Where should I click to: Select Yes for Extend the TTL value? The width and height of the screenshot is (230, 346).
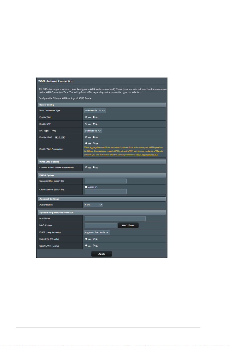86,239
